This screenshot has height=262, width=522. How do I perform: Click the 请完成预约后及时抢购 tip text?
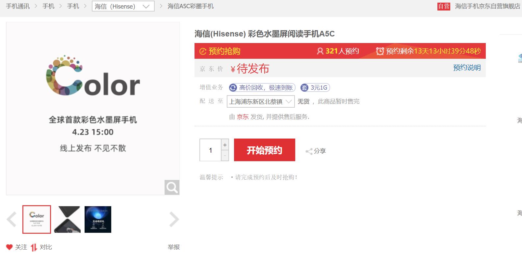tap(266, 177)
